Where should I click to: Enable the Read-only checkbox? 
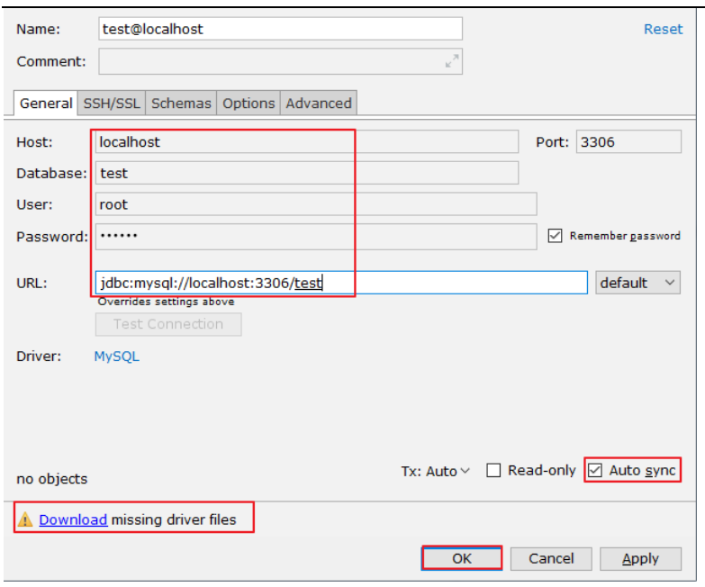tap(493, 471)
